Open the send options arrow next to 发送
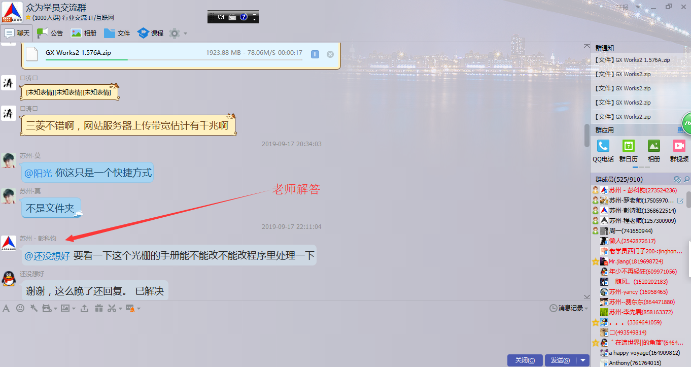The width and height of the screenshot is (691, 367). [583, 360]
